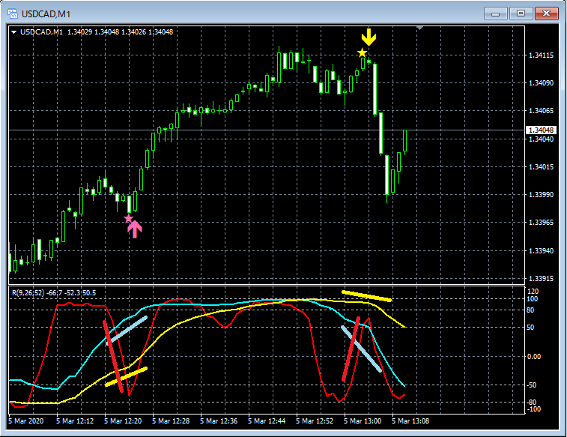Click the 1.33990 price scale label
The height and width of the screenshot is (437, 567).
click(541, 195)
